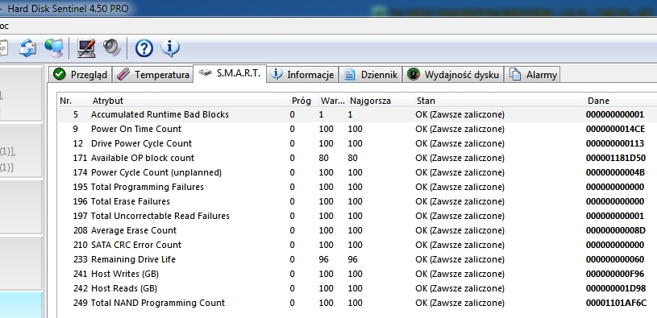Image resolution: width=657 pixels, height=318 pixels.
Task: Show the Wydajność dysku tab
Action: click(453, 75)
